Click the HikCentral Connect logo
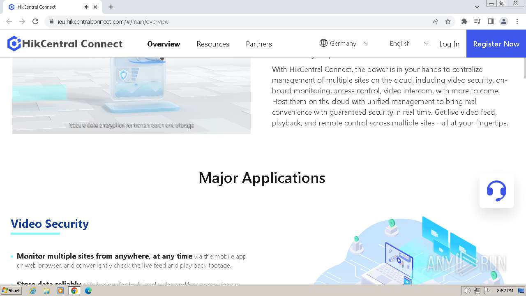 coord(65,44)
